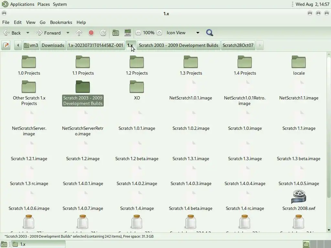This screenshot has width=331, height=248.
Task: Select Scratch 1.3.1.image file
Action: coord(191,159)
